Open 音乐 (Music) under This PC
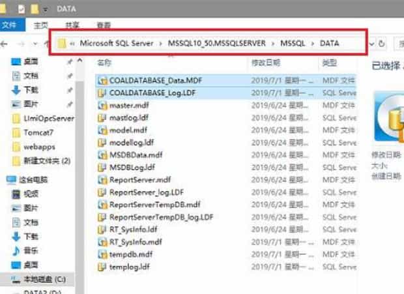 click(31, 250)
